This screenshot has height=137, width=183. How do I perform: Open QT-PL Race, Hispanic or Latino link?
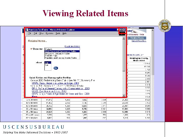tap(55, 83)
